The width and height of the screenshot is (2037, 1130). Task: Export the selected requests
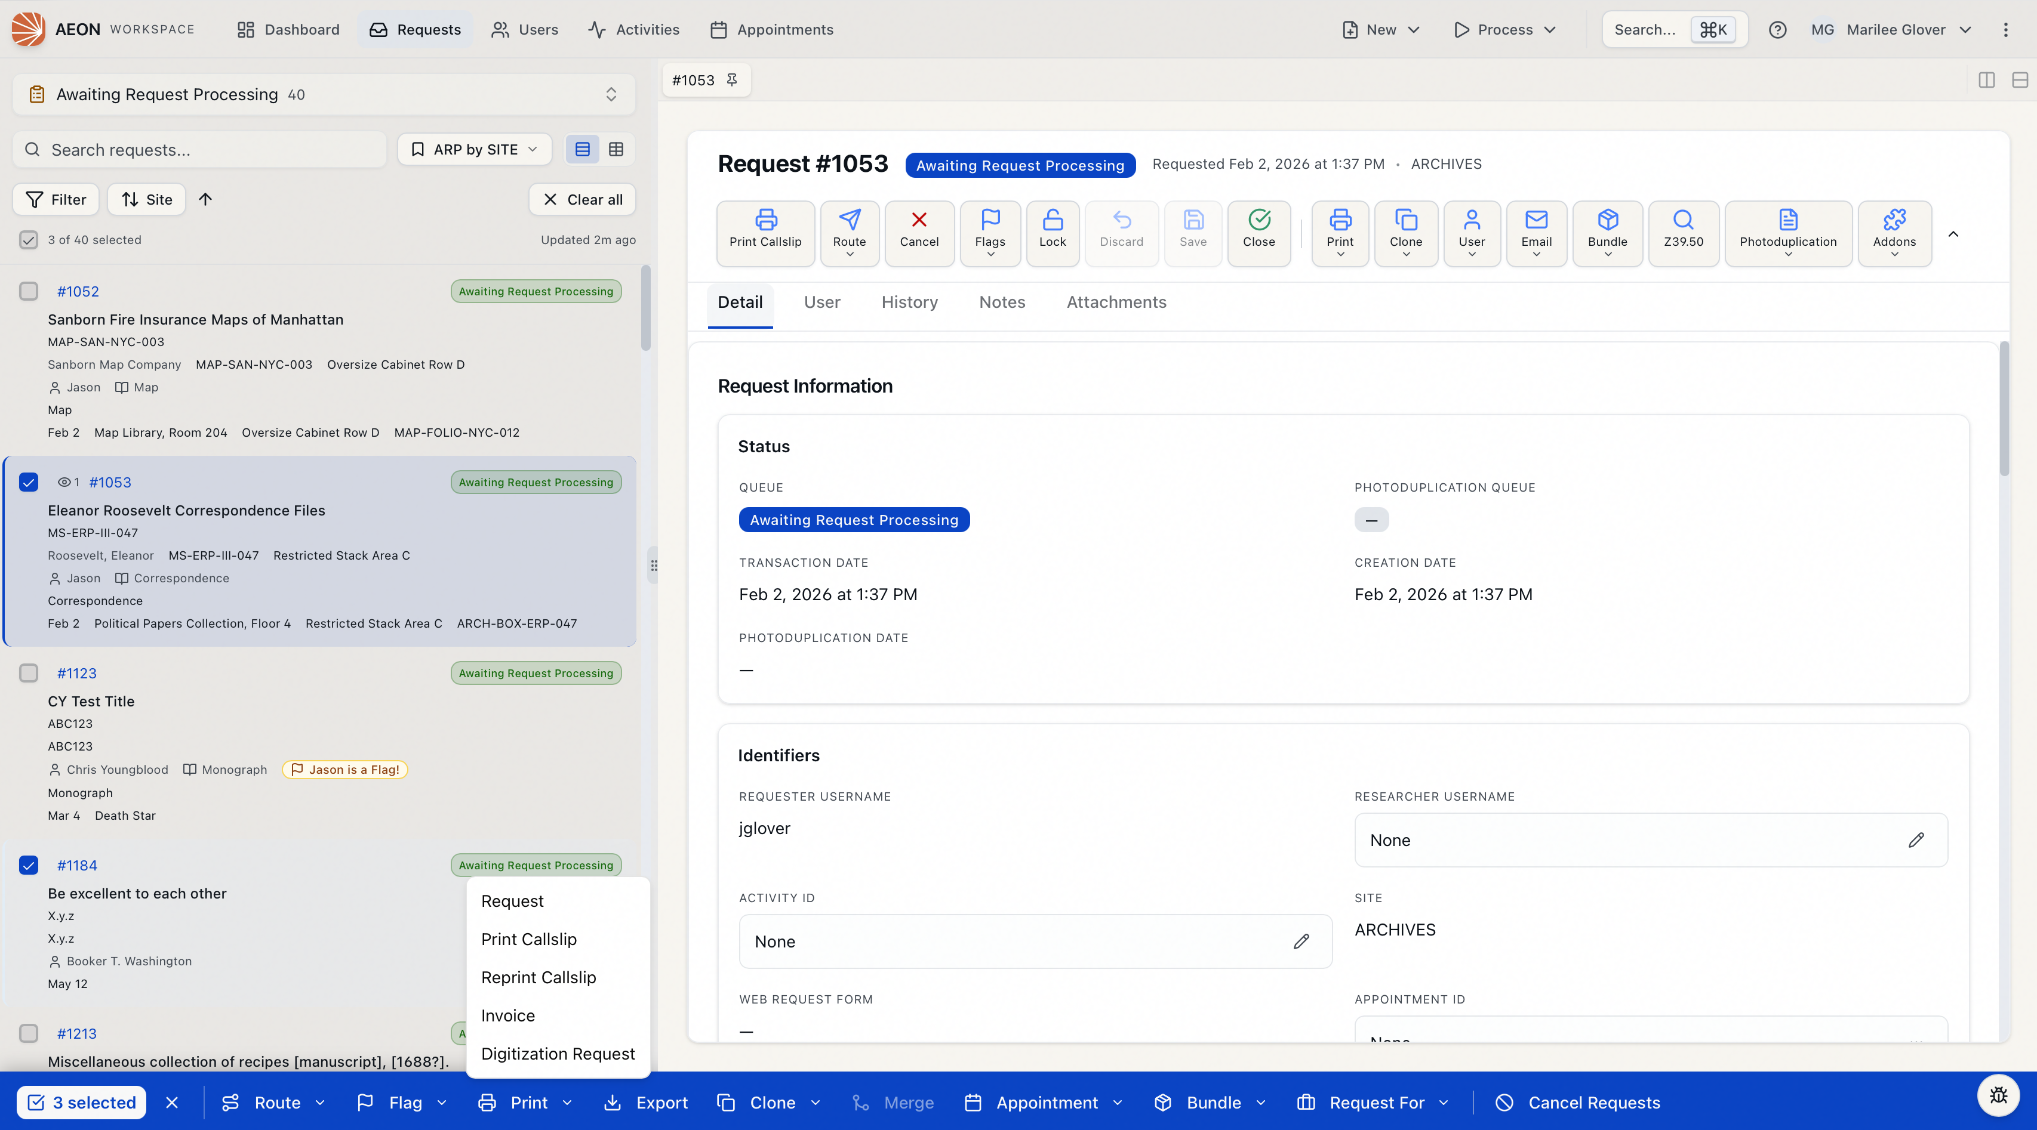(645, 1103)
